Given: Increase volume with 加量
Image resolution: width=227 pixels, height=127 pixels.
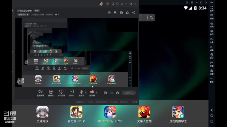Looking at the screenshot, I should 212,40.
